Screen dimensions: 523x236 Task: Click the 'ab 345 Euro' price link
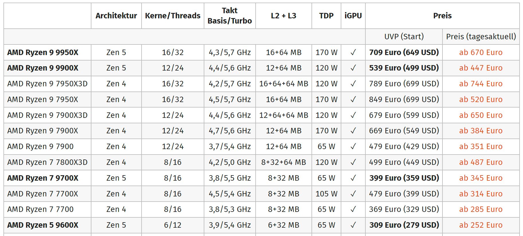pyautogui.click(x=481, y=178)
